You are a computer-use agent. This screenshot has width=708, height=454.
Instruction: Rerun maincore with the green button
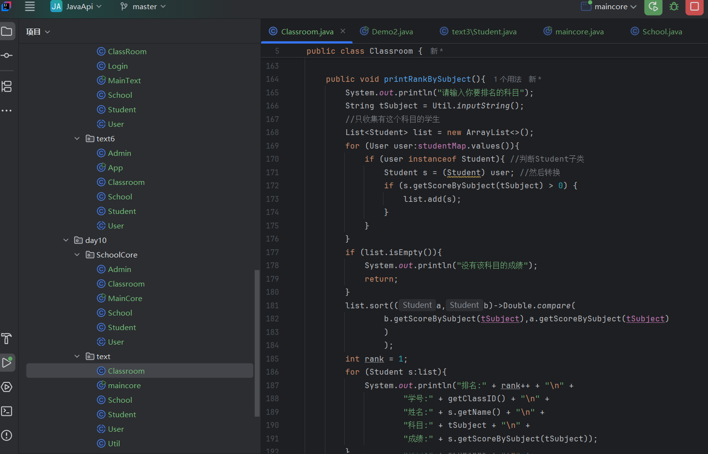[653, 7]
